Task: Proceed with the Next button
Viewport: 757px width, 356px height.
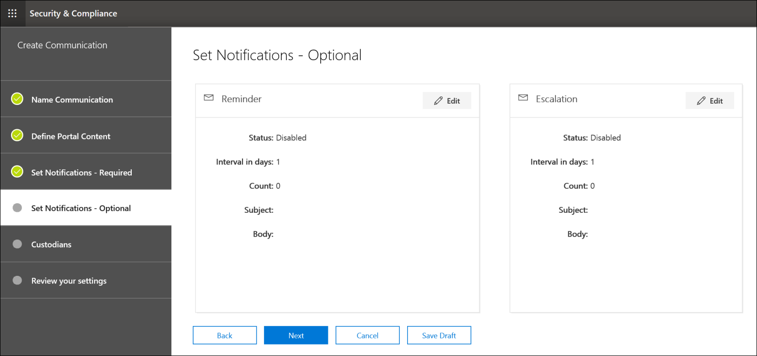Action: coord(296,335)
